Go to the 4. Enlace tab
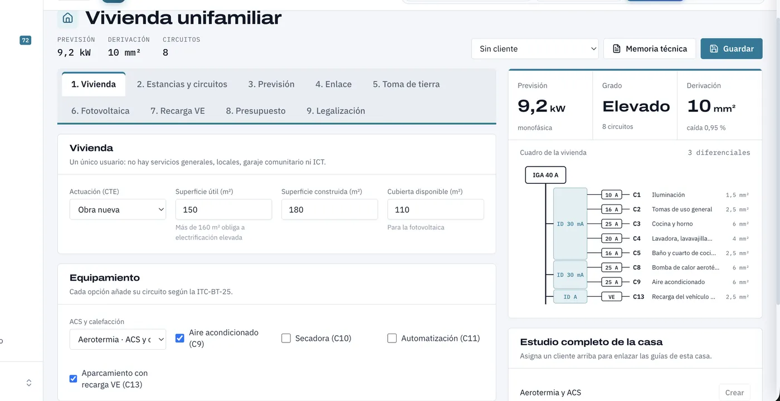Screen dimensions: 780x401 [x=334, y=84]
